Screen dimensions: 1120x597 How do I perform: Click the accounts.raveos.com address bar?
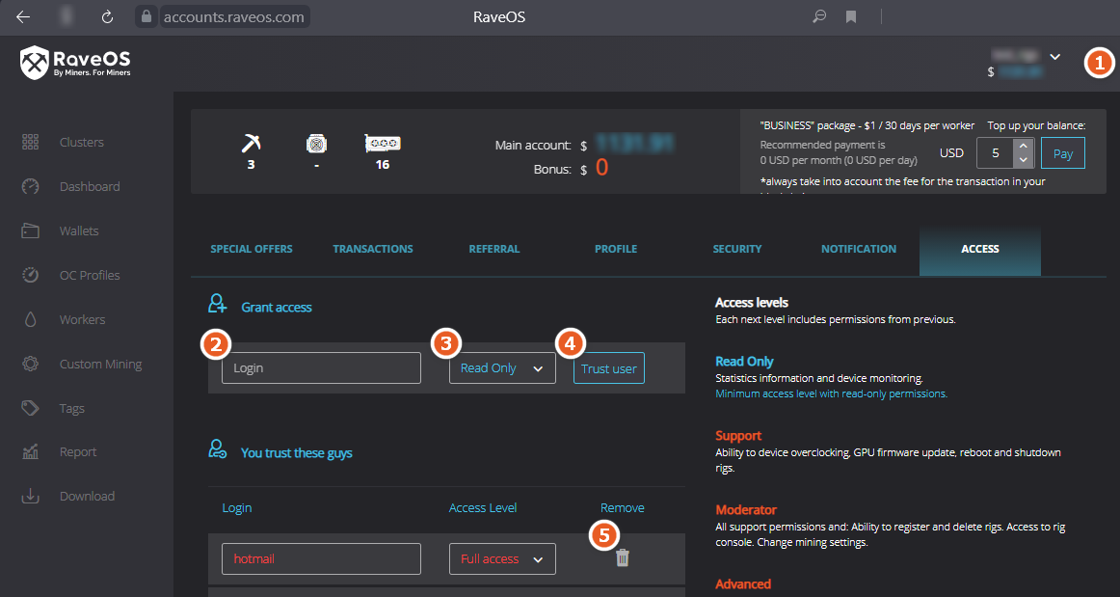tap(233, 17)
